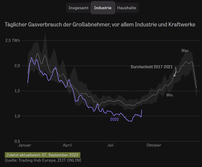Click the April x-axis label

click(67, 145)
